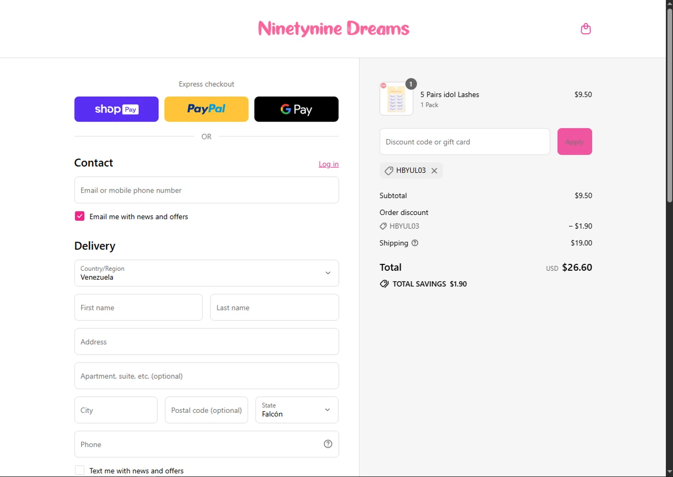The width and height of the screenshot is (673, 477).
Task: Click the 5 Pairs idol Lashes product thumbnail
Action: tap(396, 99)
